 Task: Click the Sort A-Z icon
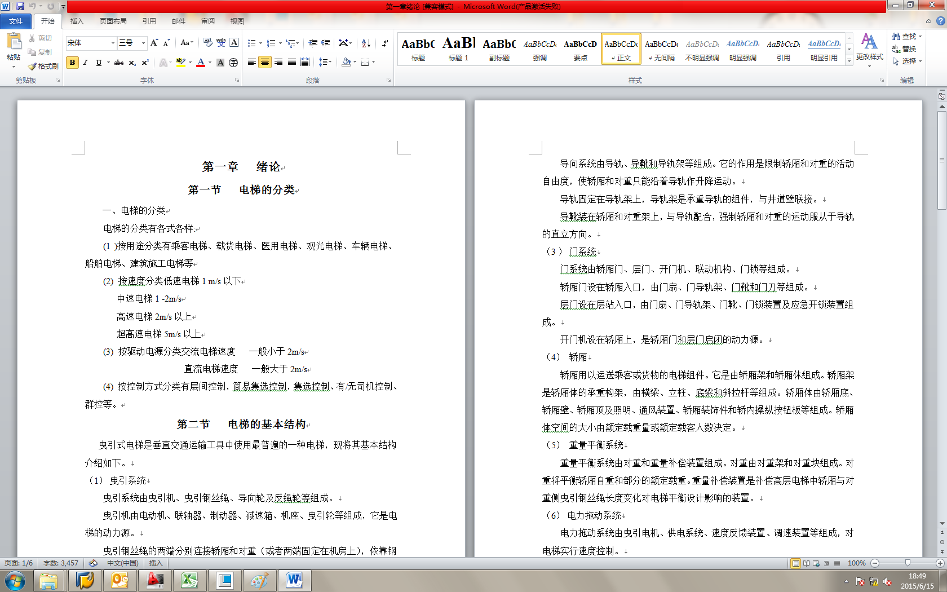pos(366,43)
